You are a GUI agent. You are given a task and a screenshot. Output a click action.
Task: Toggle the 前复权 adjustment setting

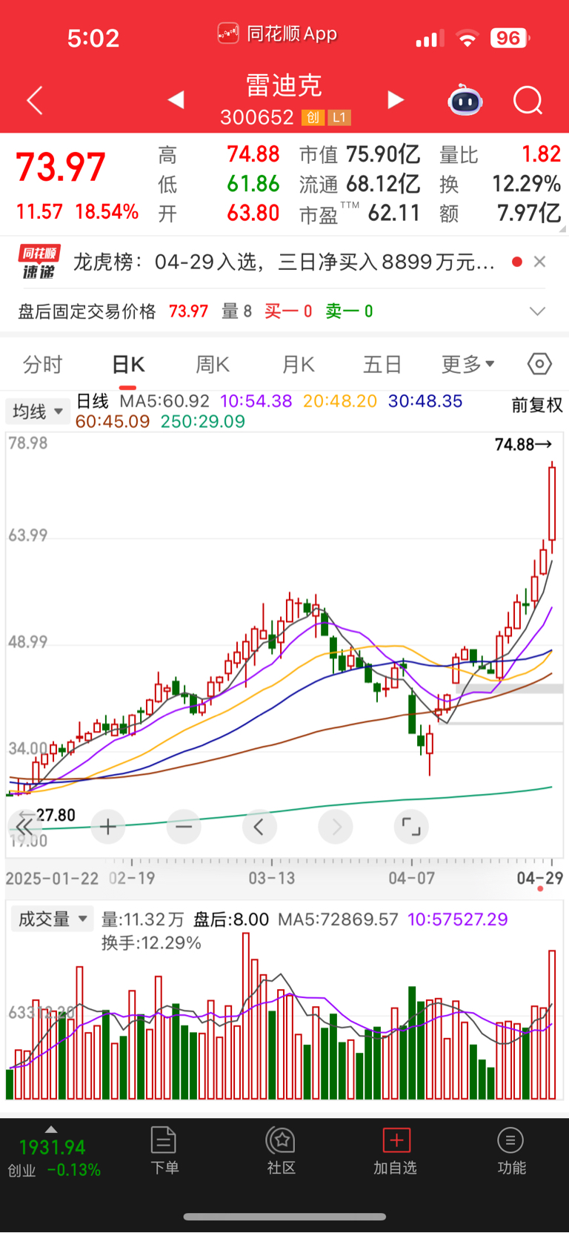pos(537,405)
